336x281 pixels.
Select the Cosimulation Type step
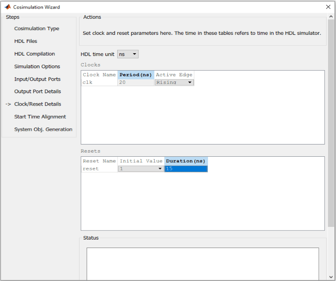pyautogui.click(x=37, y=29)
